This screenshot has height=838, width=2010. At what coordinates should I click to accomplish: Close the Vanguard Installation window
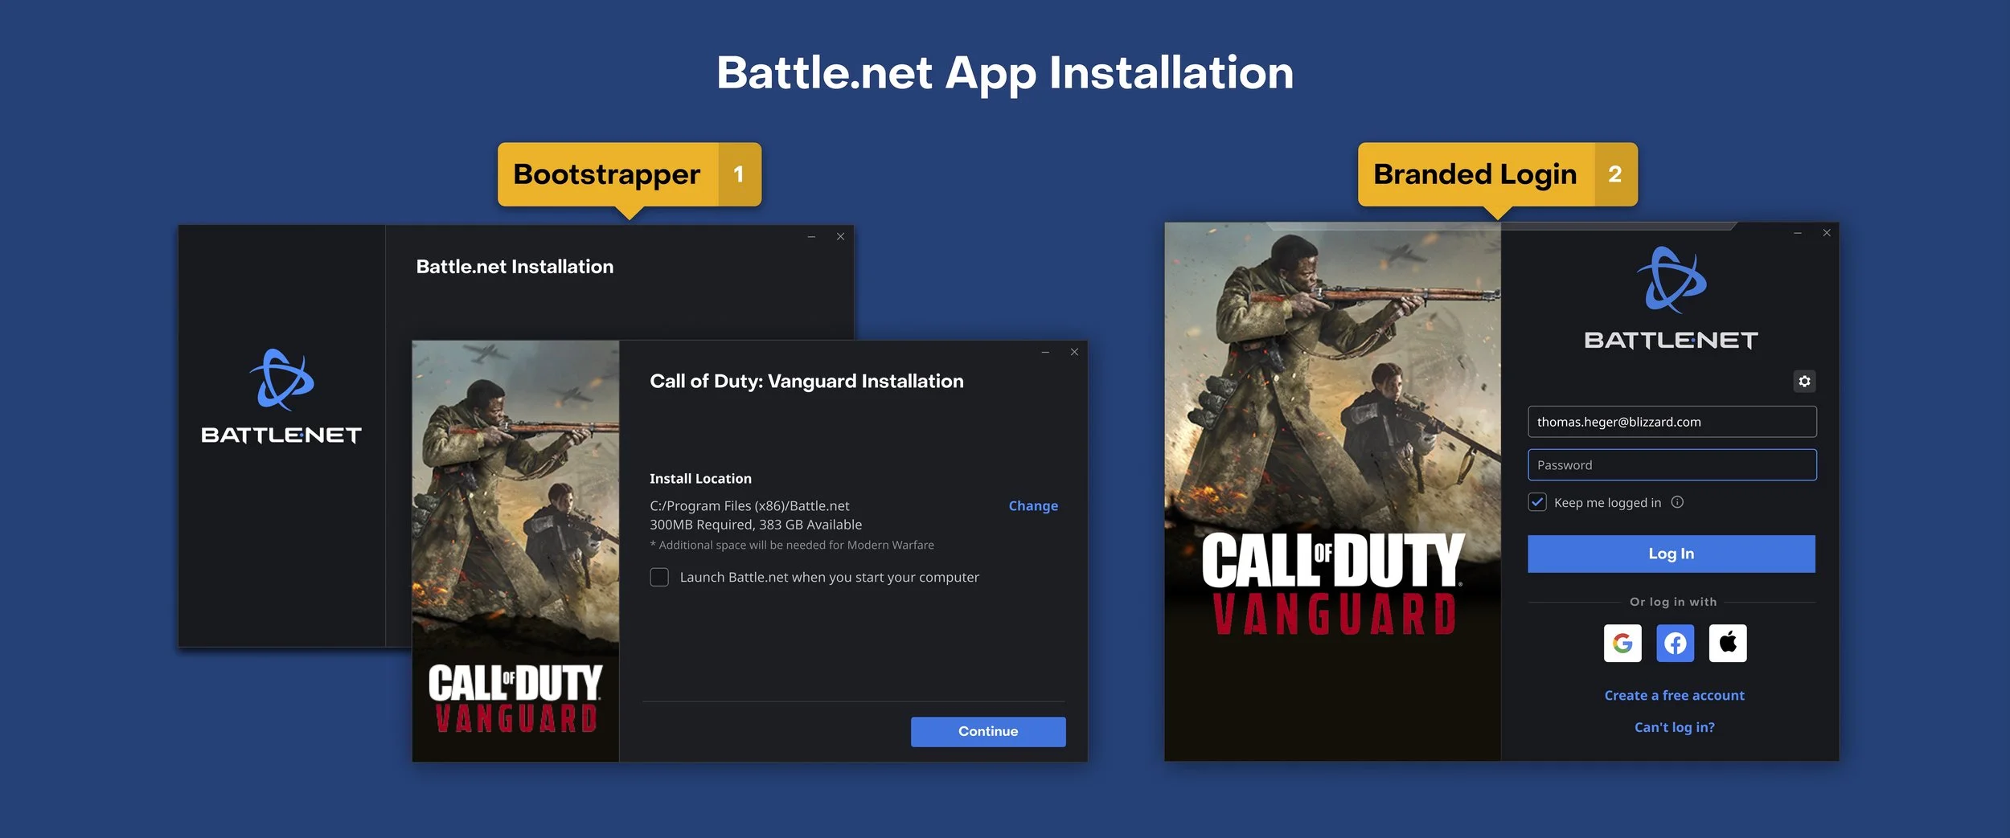pyautogui.click(x=1074, y=352)
